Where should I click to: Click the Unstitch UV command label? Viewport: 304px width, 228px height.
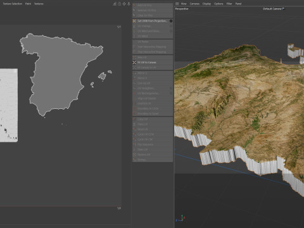144,103
